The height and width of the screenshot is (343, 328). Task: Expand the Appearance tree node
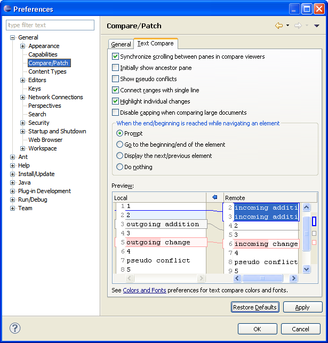point(22,46)
